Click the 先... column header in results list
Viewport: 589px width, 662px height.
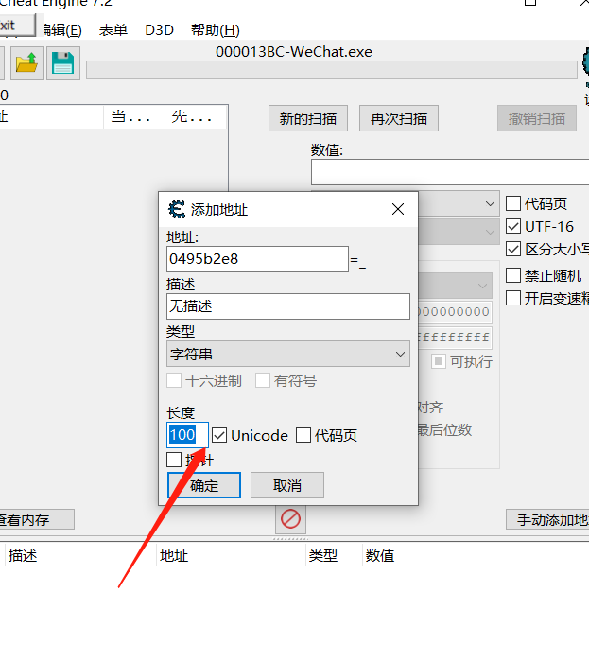[x=195, y=117]
